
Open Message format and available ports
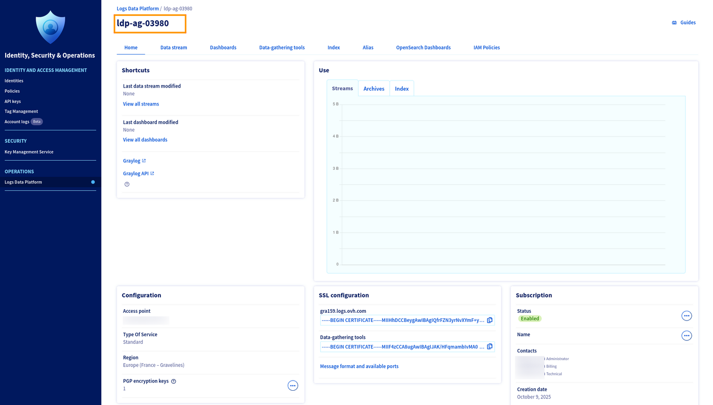click(359, 365)
